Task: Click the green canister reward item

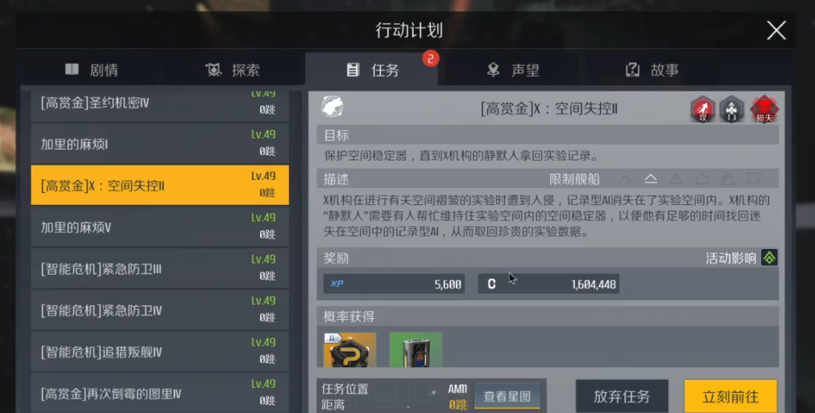Action: [416, 350]
